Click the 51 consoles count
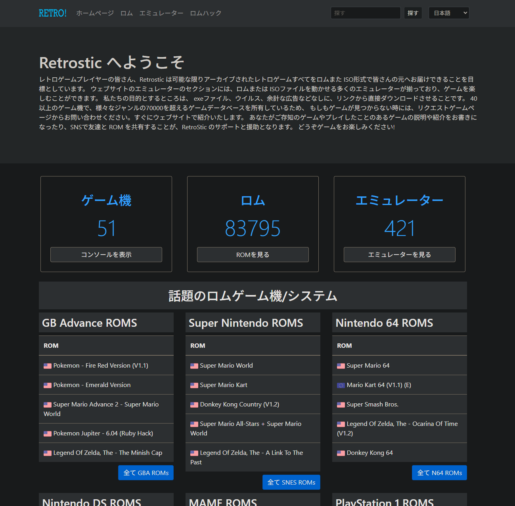 tap(106, 228)
